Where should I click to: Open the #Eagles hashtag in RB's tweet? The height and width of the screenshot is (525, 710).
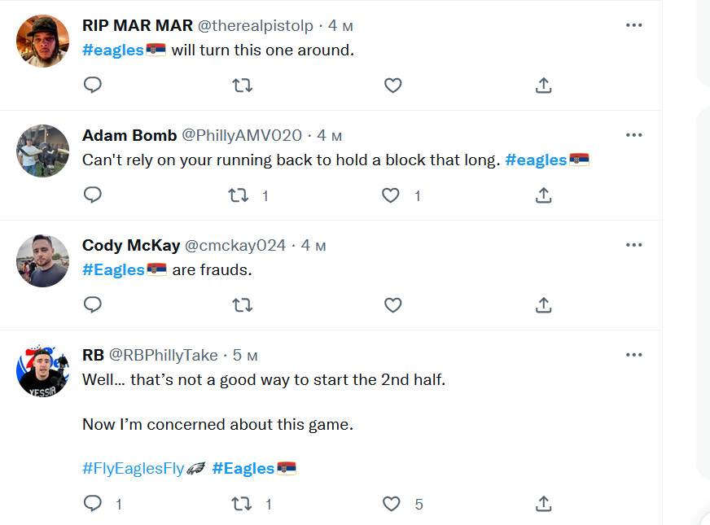point(243,468)
